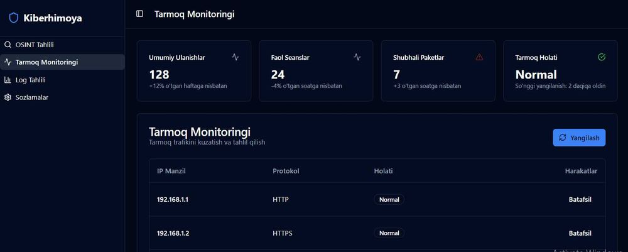Viewport: 628px width, 252px height.
Task: Click the warning triangle on Shubhali Paketlar
Action: [x=479, y=57]
